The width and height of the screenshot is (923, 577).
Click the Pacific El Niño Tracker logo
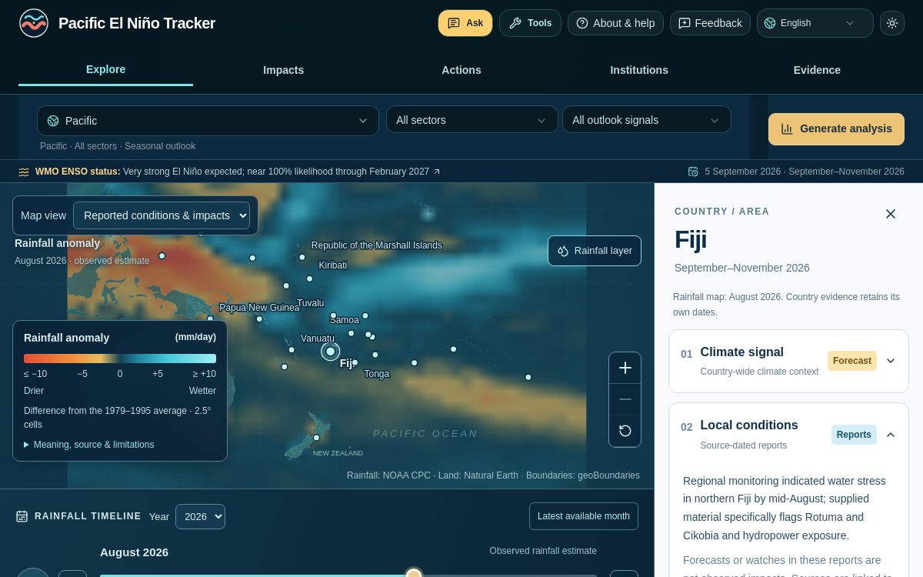click(34, 23)
